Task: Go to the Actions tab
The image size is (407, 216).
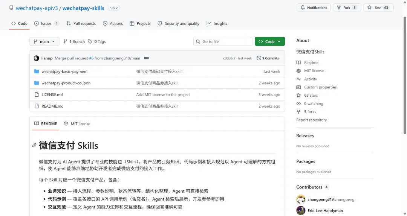Action: point(113,23)
